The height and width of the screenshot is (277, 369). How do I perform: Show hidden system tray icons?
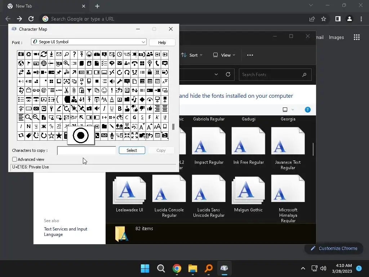303,268
